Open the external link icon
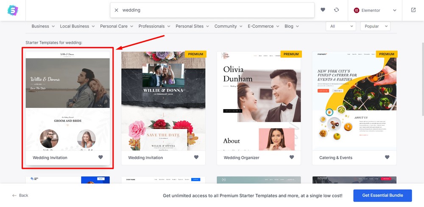Image resolution: width=424 pixels, height=207 pixels. pos(413,10)
